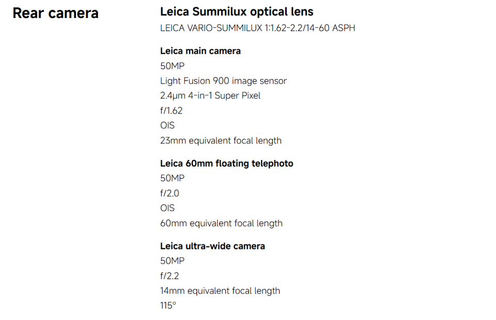Click the 14mm equivalent focal length line
Image resolution: width=496 pixels, height=320 pixels.
[x=220, y=291]
